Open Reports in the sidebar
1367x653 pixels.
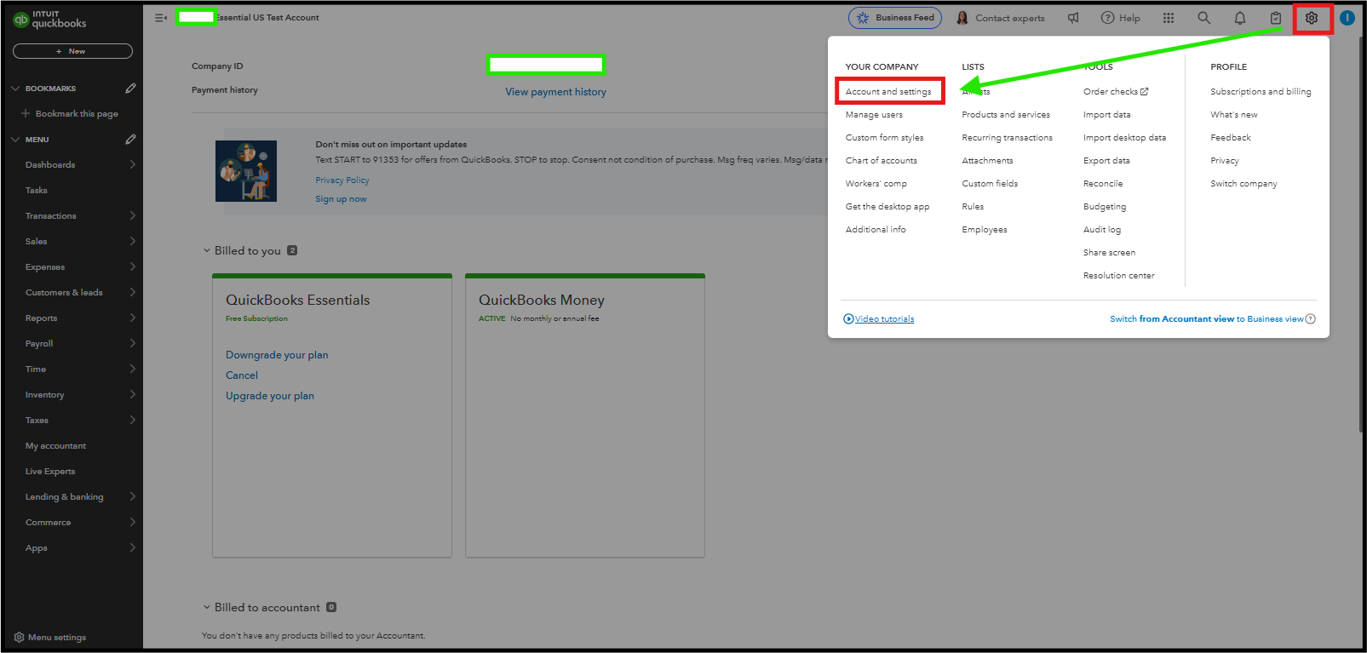point(42,318)
